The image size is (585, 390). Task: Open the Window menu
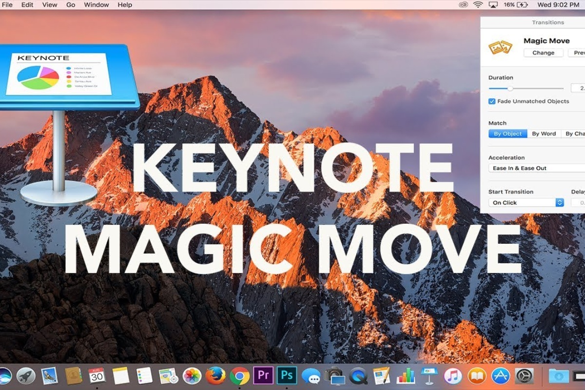click(x=97, y=4)
